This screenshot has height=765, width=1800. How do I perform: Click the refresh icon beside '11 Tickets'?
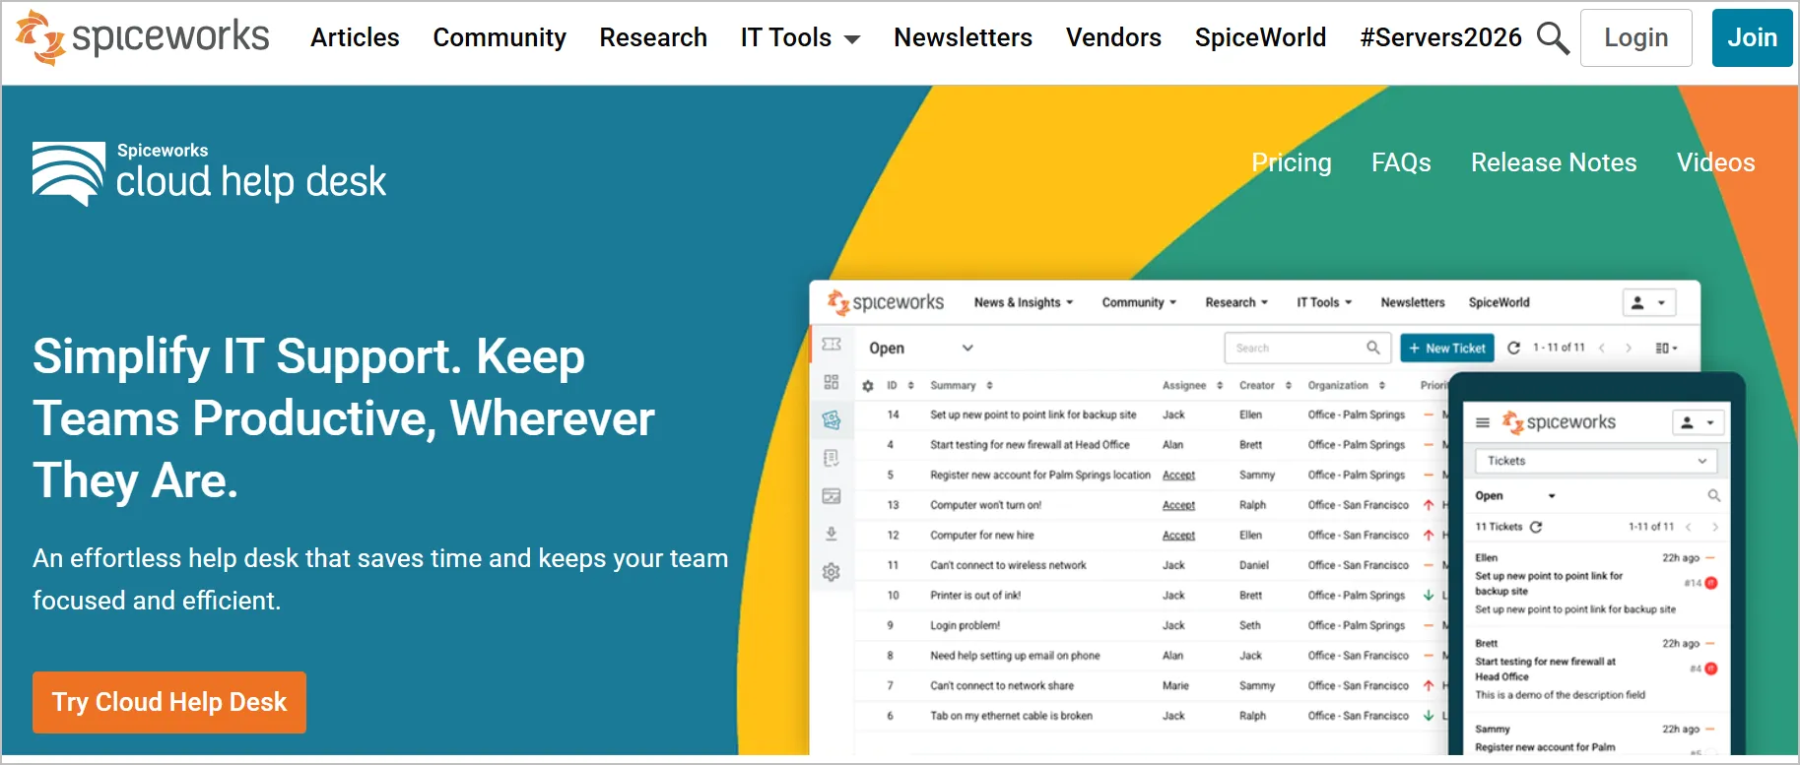pos(1536,527)
